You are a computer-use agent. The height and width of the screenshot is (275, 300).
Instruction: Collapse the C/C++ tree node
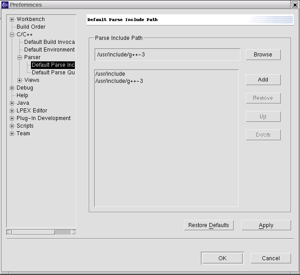tap(12, 34)
